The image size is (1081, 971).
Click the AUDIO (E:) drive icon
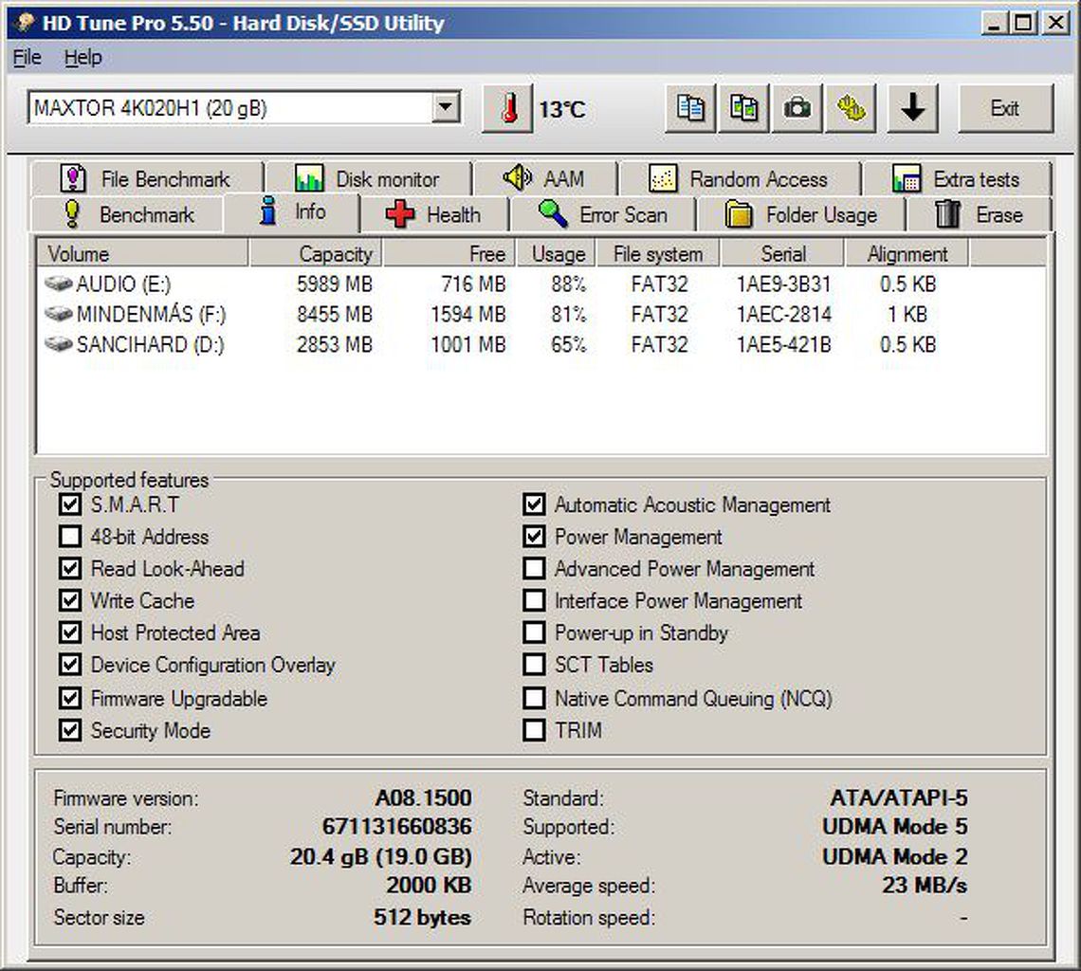pyautogui.click(x=58, y=284)
